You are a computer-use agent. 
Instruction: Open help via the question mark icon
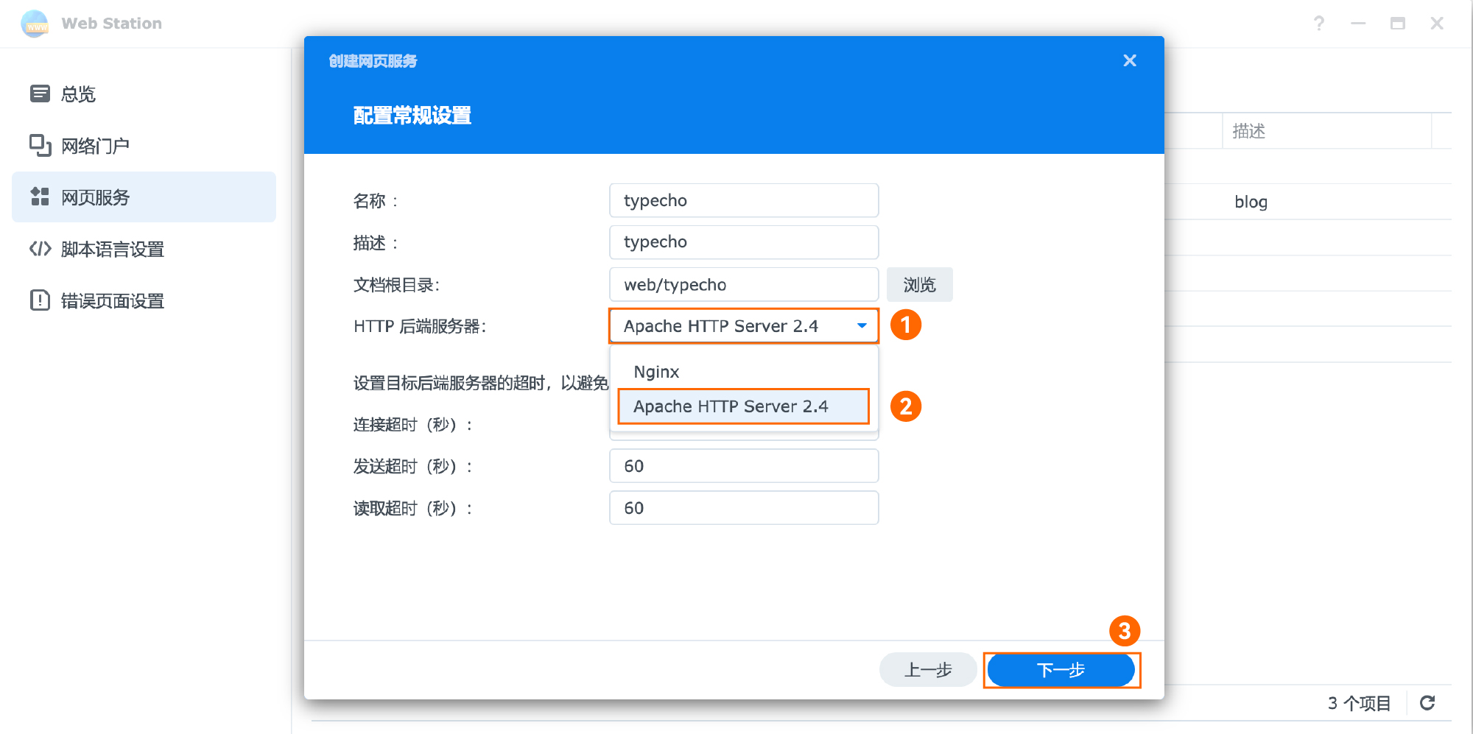pos(1319,24)
